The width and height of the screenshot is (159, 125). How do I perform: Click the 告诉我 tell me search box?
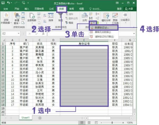pos(95,9)
